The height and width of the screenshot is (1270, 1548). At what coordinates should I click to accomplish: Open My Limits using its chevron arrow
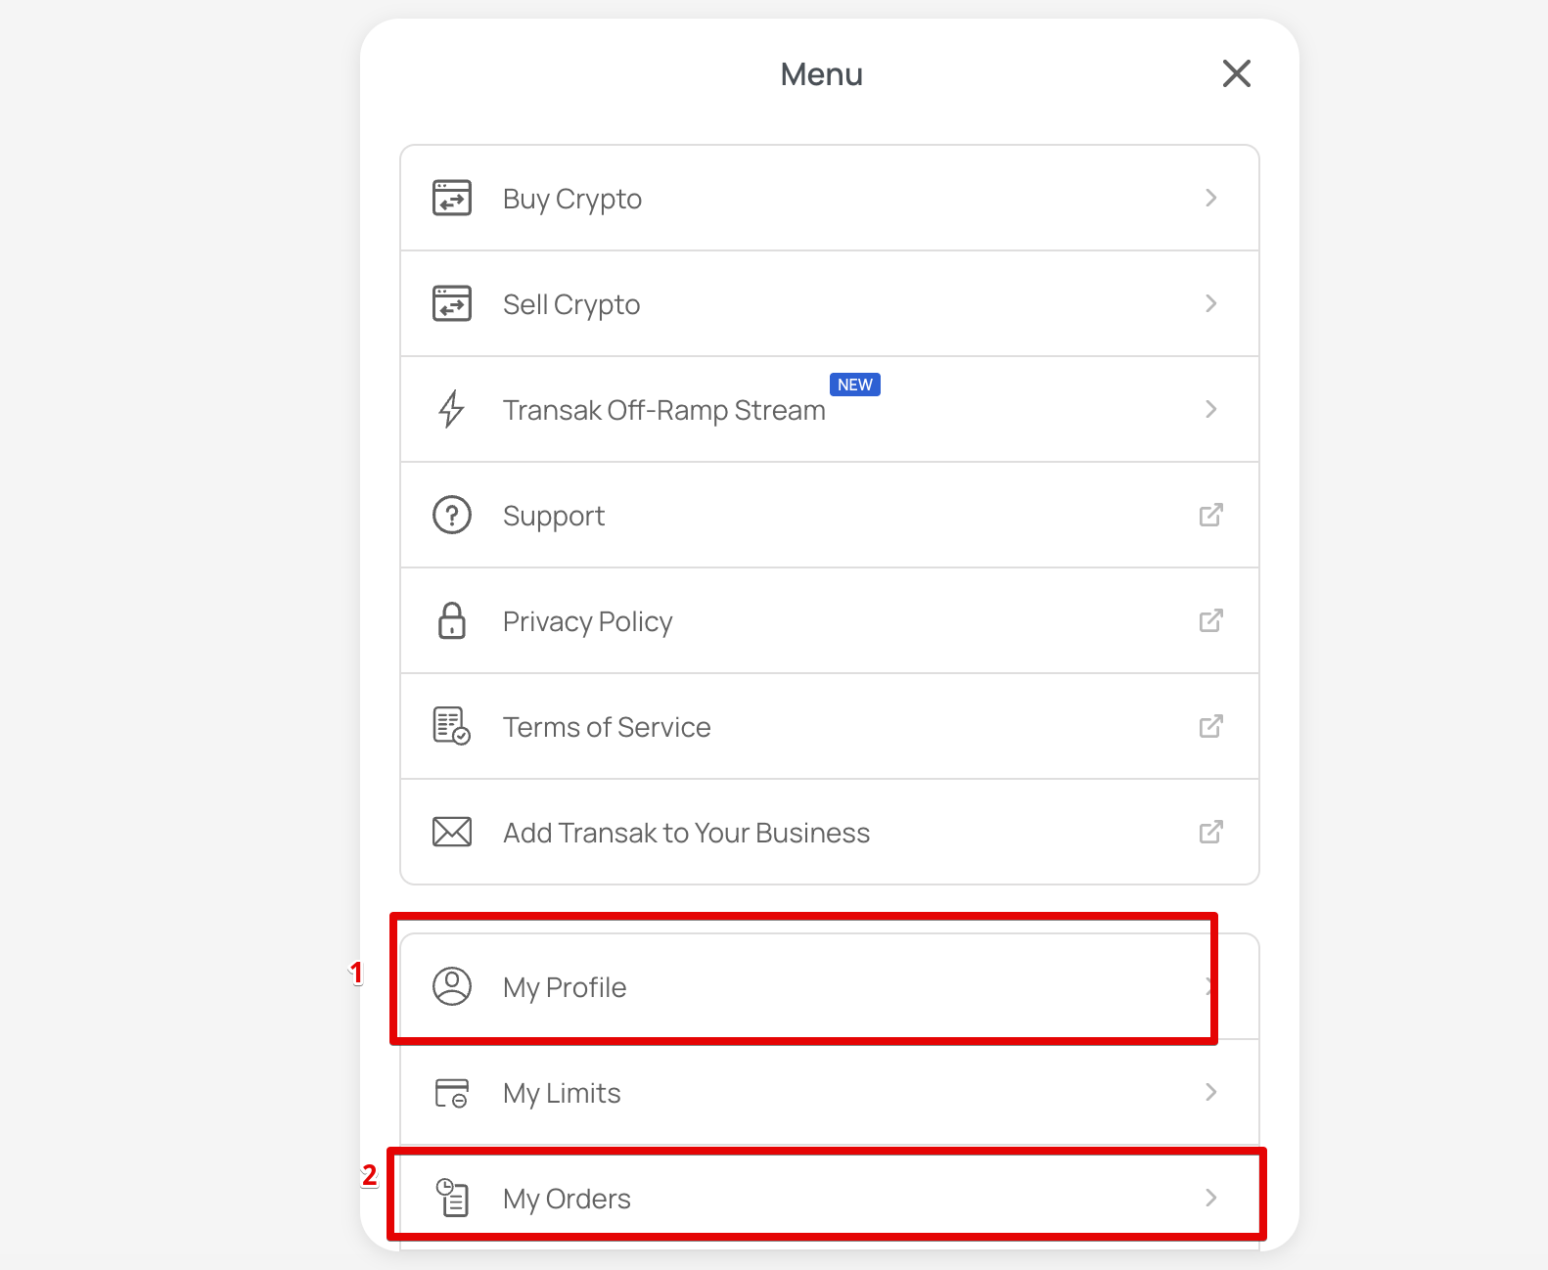(x=1211, y=1092)
